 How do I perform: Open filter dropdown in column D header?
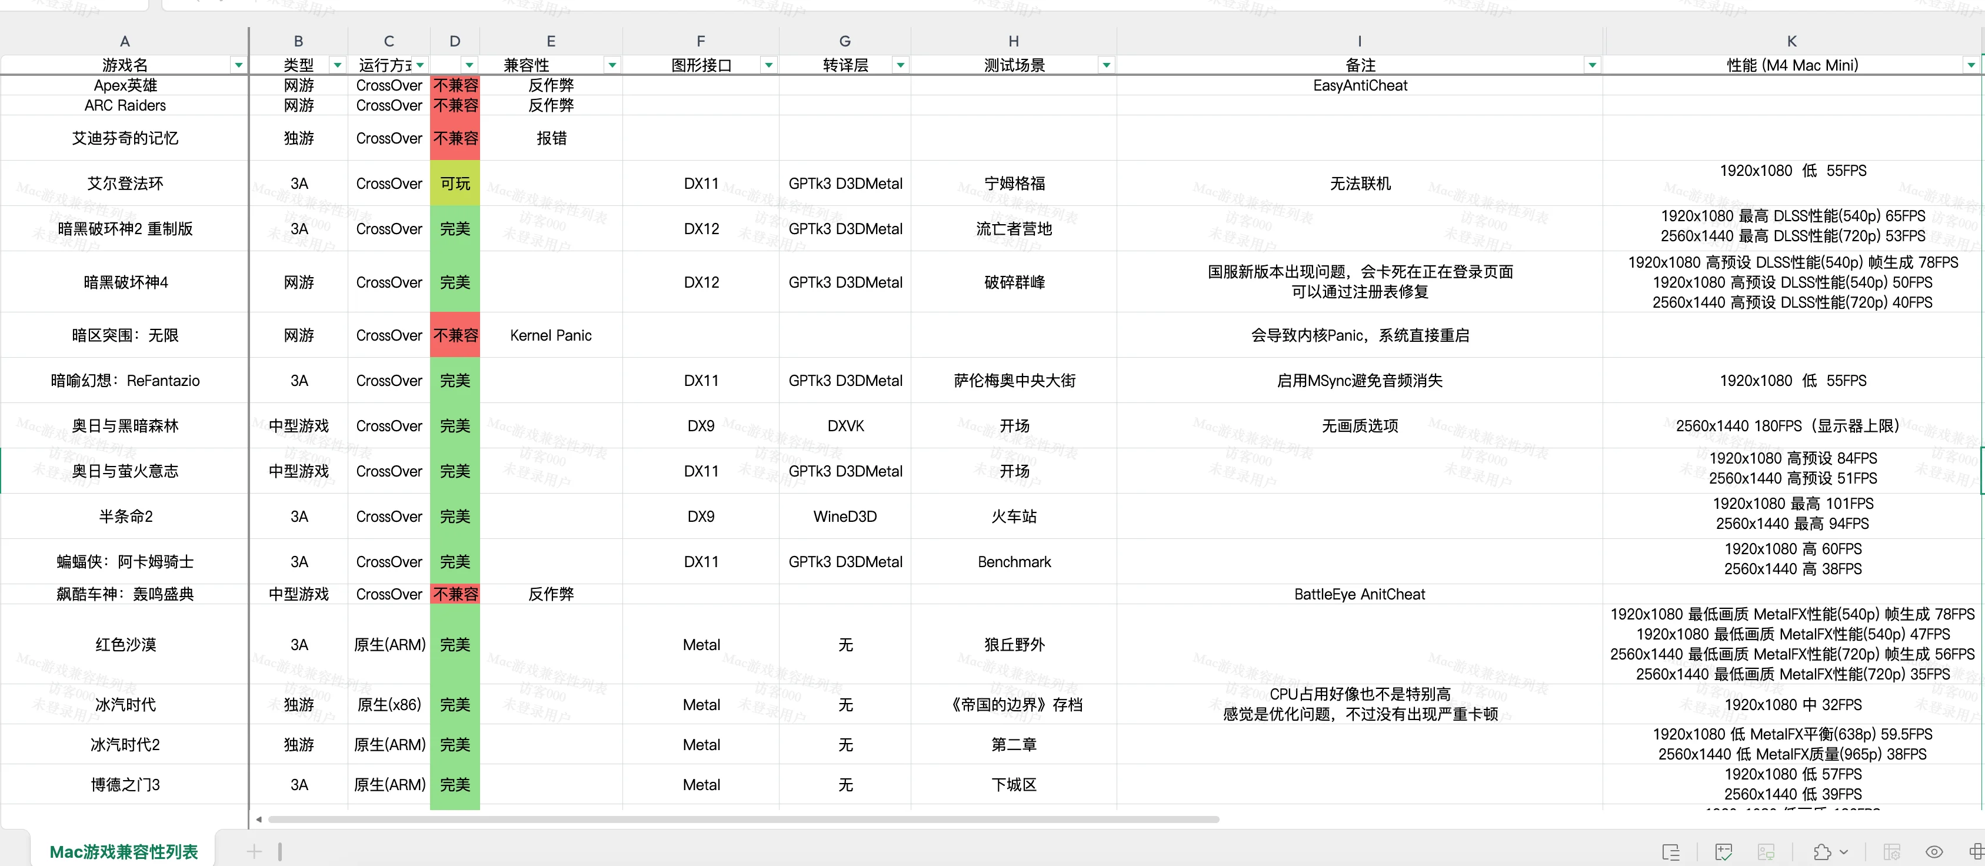tap(469, 65)
